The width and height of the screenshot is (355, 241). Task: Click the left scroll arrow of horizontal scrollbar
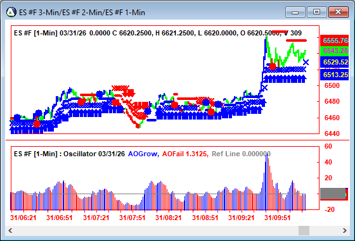(x=10, y=231)
